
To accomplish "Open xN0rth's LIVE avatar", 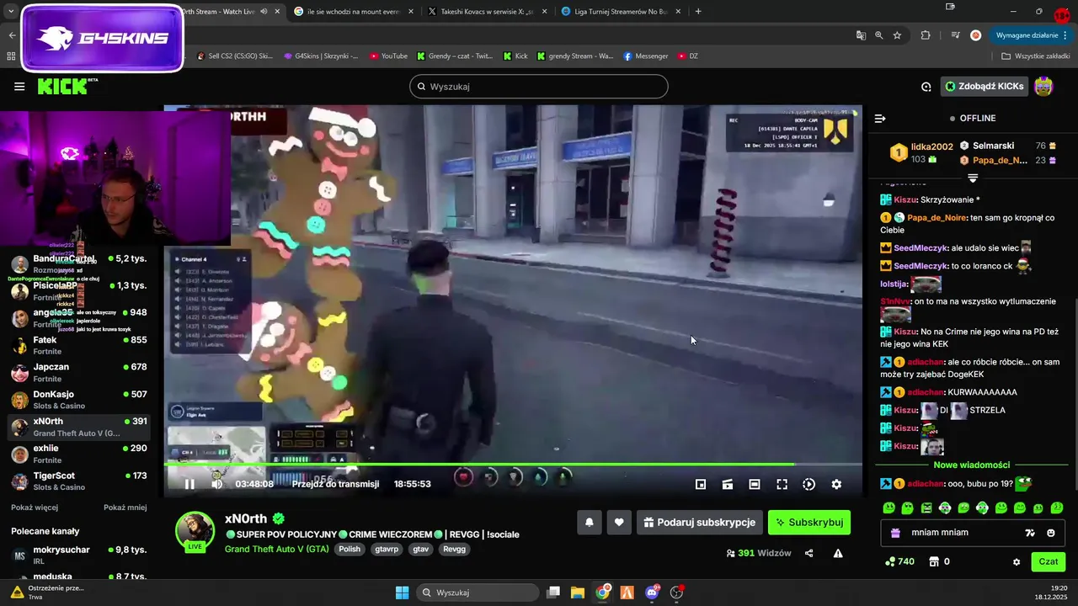I will pos(195,531).
